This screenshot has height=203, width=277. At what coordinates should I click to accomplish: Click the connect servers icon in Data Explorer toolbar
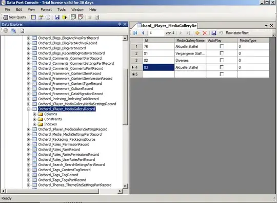(x=13, y=31)
